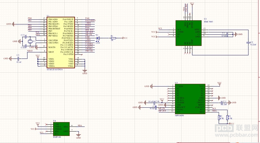
Task: Click the 1K value under R1
Action: 112,40
